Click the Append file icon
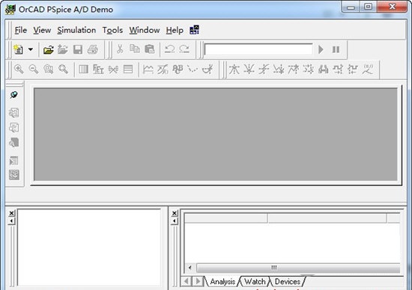 tap(63, 49)
